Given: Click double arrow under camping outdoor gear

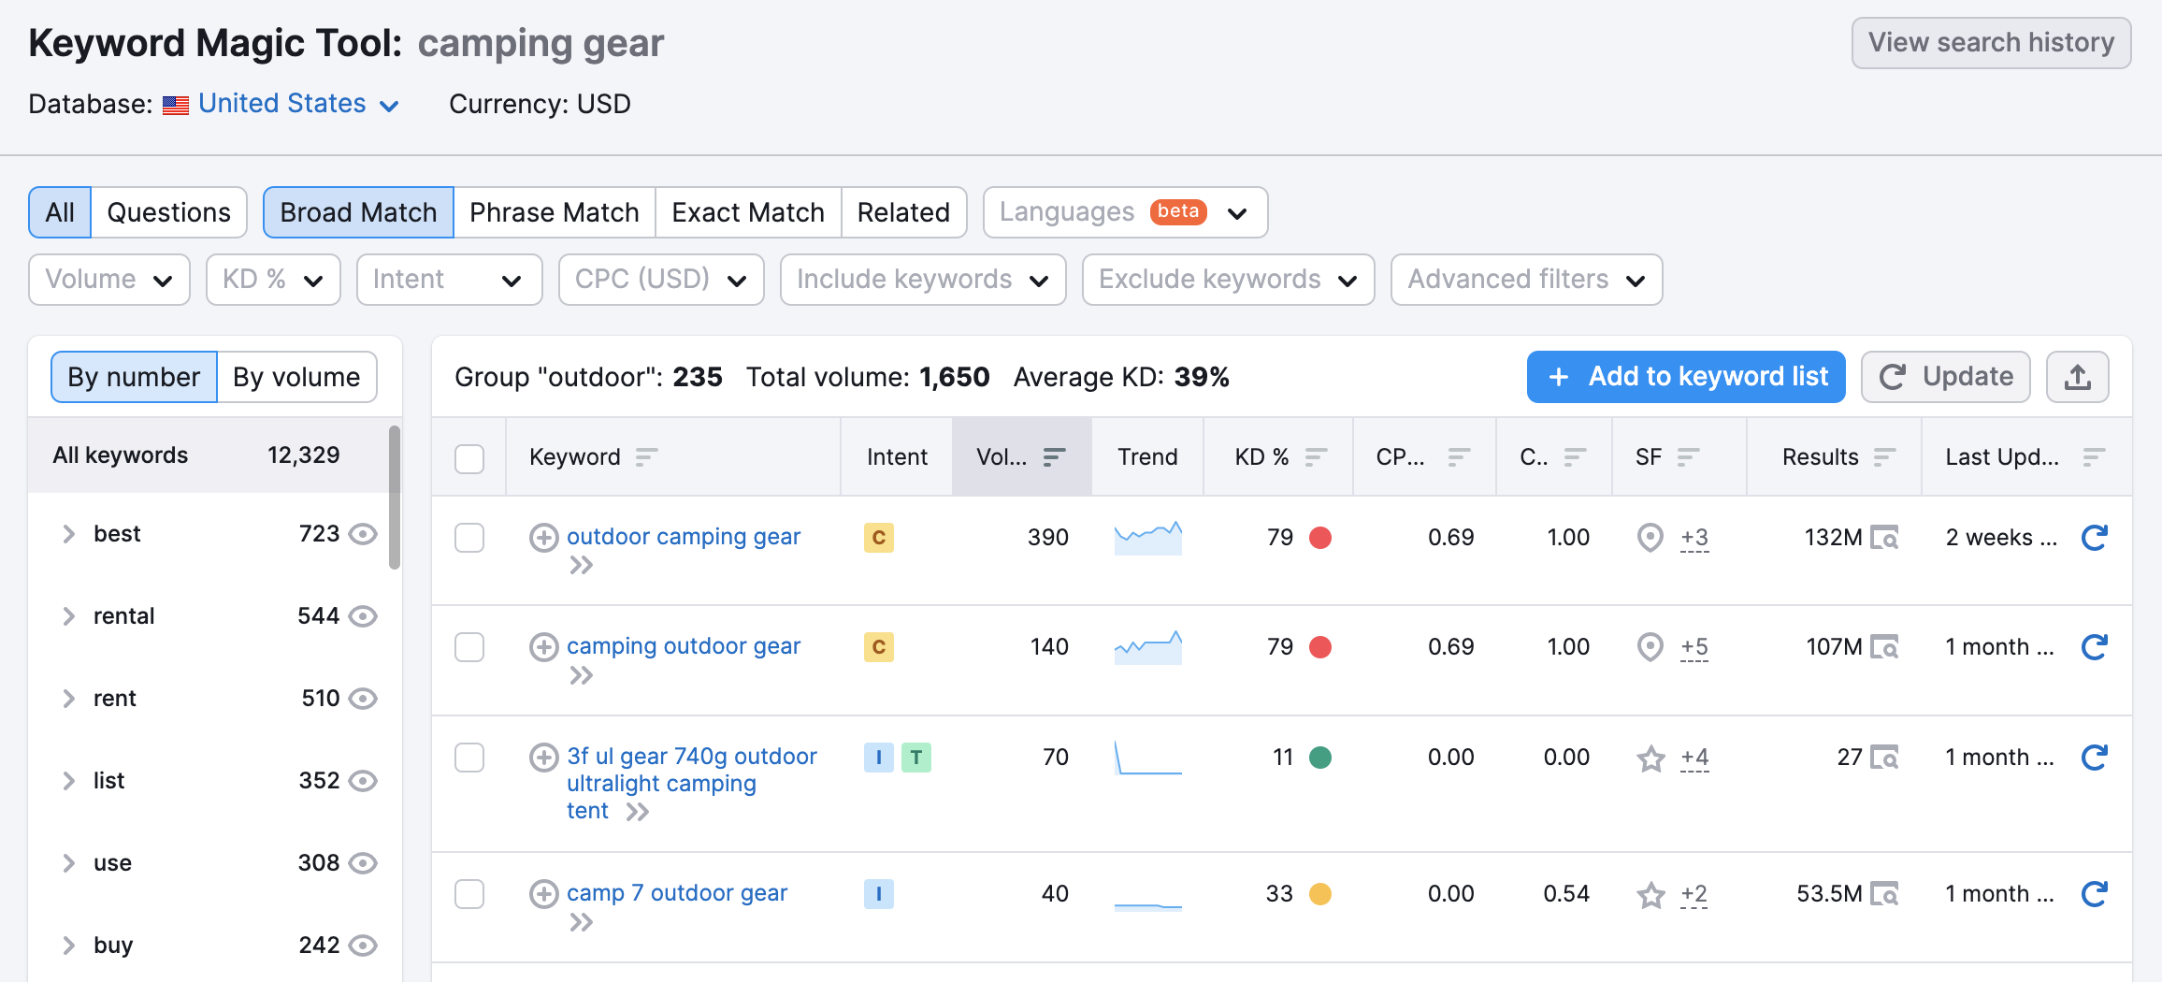Looking at the screenshot, I should click(x=582, y=675).
